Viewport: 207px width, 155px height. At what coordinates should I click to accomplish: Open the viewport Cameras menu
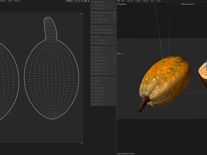click(x=130, y=1)
